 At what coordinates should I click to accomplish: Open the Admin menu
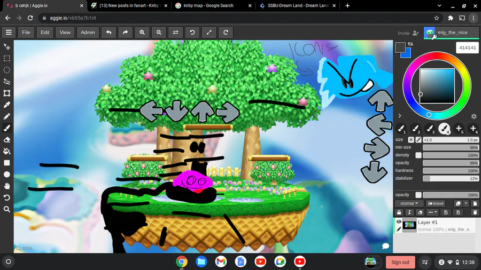pyautogui.click(x=88, y=33)
